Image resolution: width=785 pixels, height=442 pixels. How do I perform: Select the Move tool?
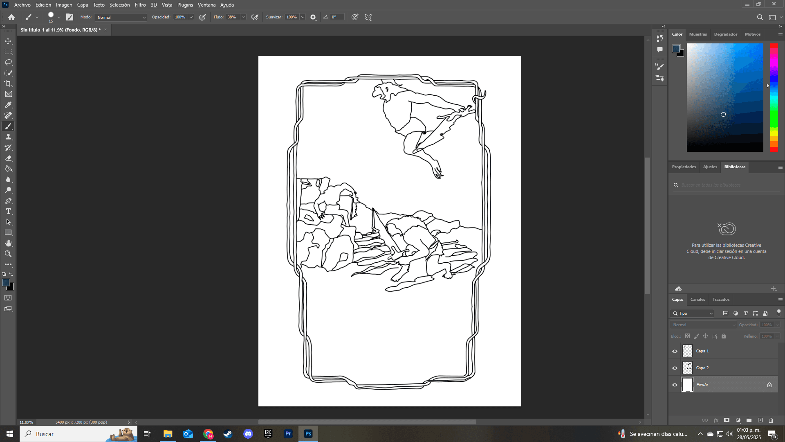8,41
